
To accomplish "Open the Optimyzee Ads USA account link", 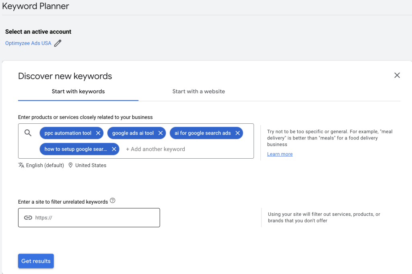I will tap(28, 43).
